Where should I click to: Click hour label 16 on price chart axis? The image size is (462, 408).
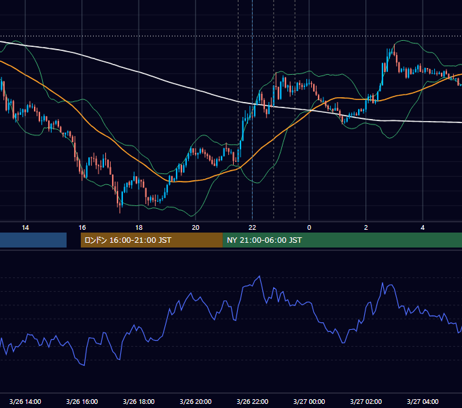pyautogui.click(x=82, y=228)
